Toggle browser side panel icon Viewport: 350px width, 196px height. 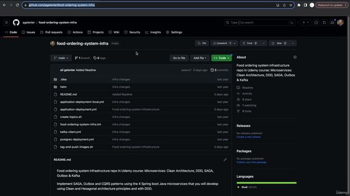click(x=305, y=5)
